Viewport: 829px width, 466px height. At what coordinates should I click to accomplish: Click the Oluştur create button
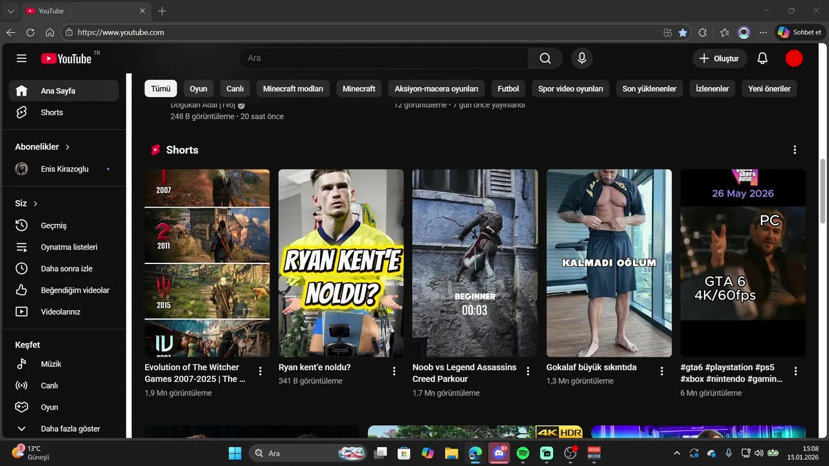pos(720,58)
